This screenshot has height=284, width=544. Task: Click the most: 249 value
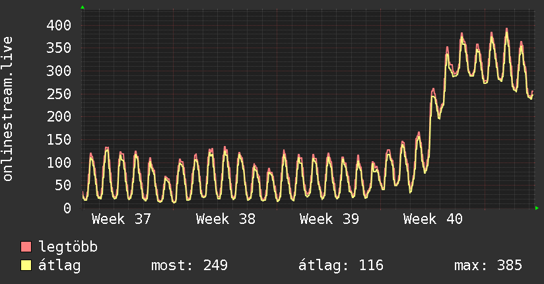click(x=189, y=266)
